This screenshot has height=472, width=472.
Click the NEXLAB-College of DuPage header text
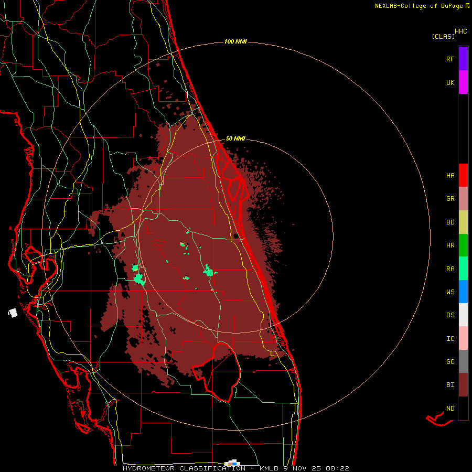[x=419, y=6]
